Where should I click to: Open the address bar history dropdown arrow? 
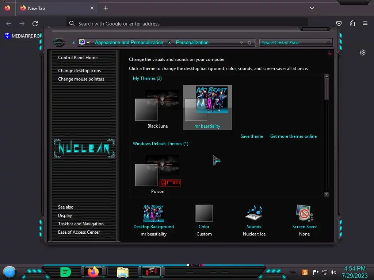click(242, 43)
